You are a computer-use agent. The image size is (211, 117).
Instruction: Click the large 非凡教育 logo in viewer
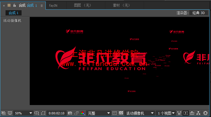(101, 58)
